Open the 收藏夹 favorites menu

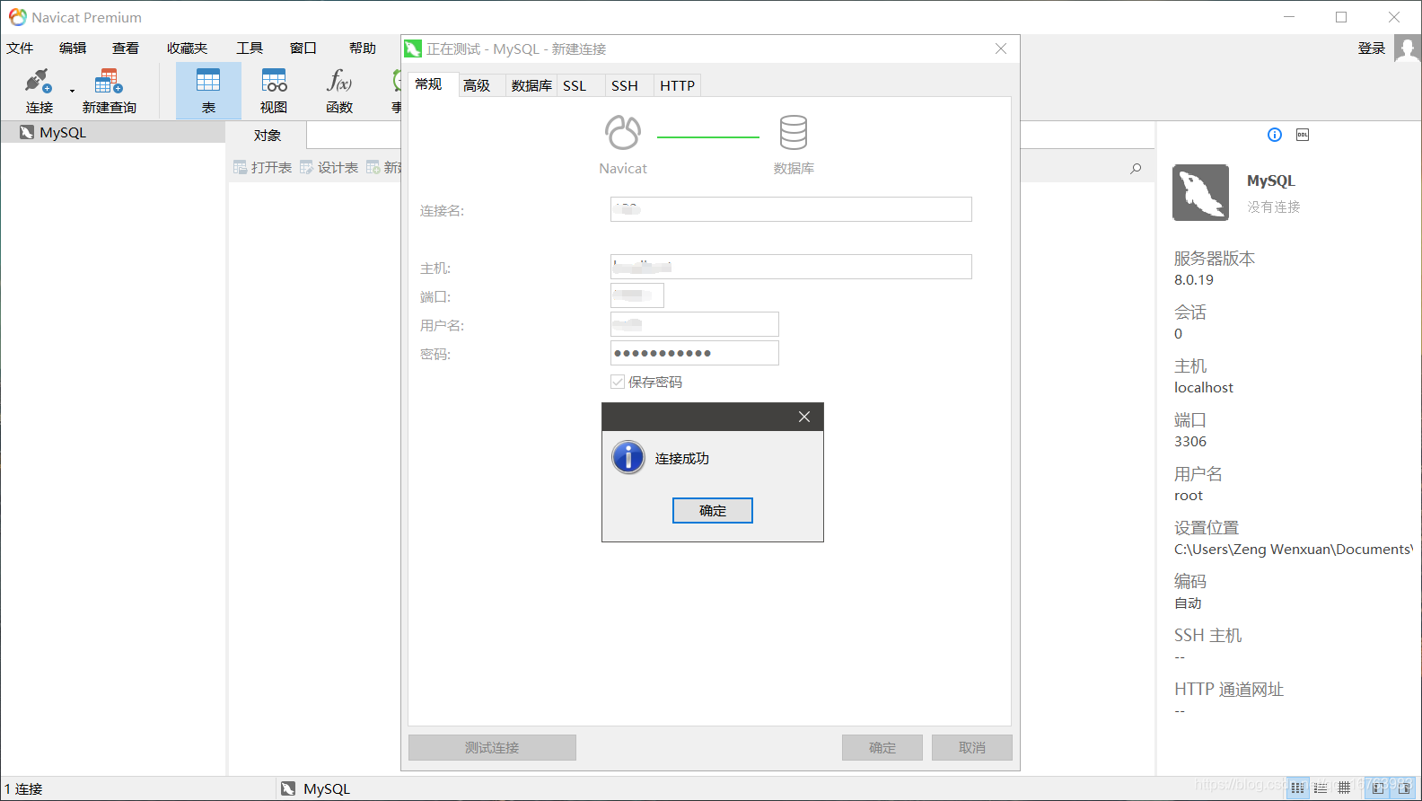pyautogui.click(x=187, y=48)
